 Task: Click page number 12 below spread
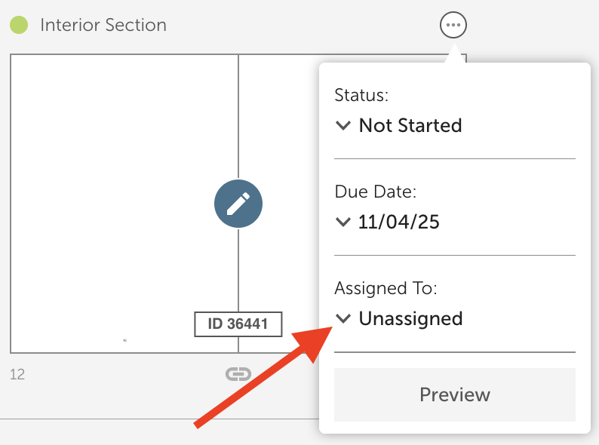click(x=17, y=374)
